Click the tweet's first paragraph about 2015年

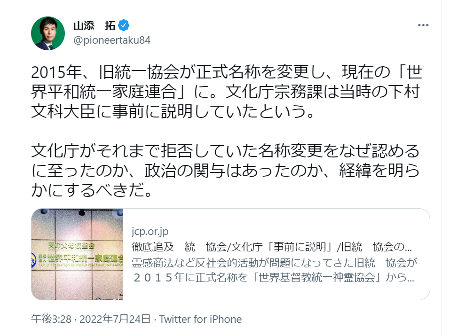[225, 92]
